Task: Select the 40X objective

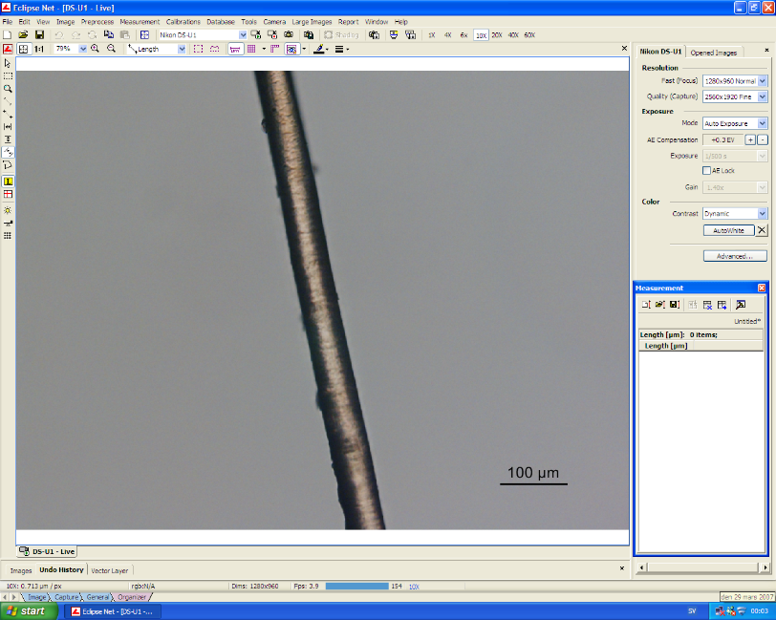Action: [514, 35]
